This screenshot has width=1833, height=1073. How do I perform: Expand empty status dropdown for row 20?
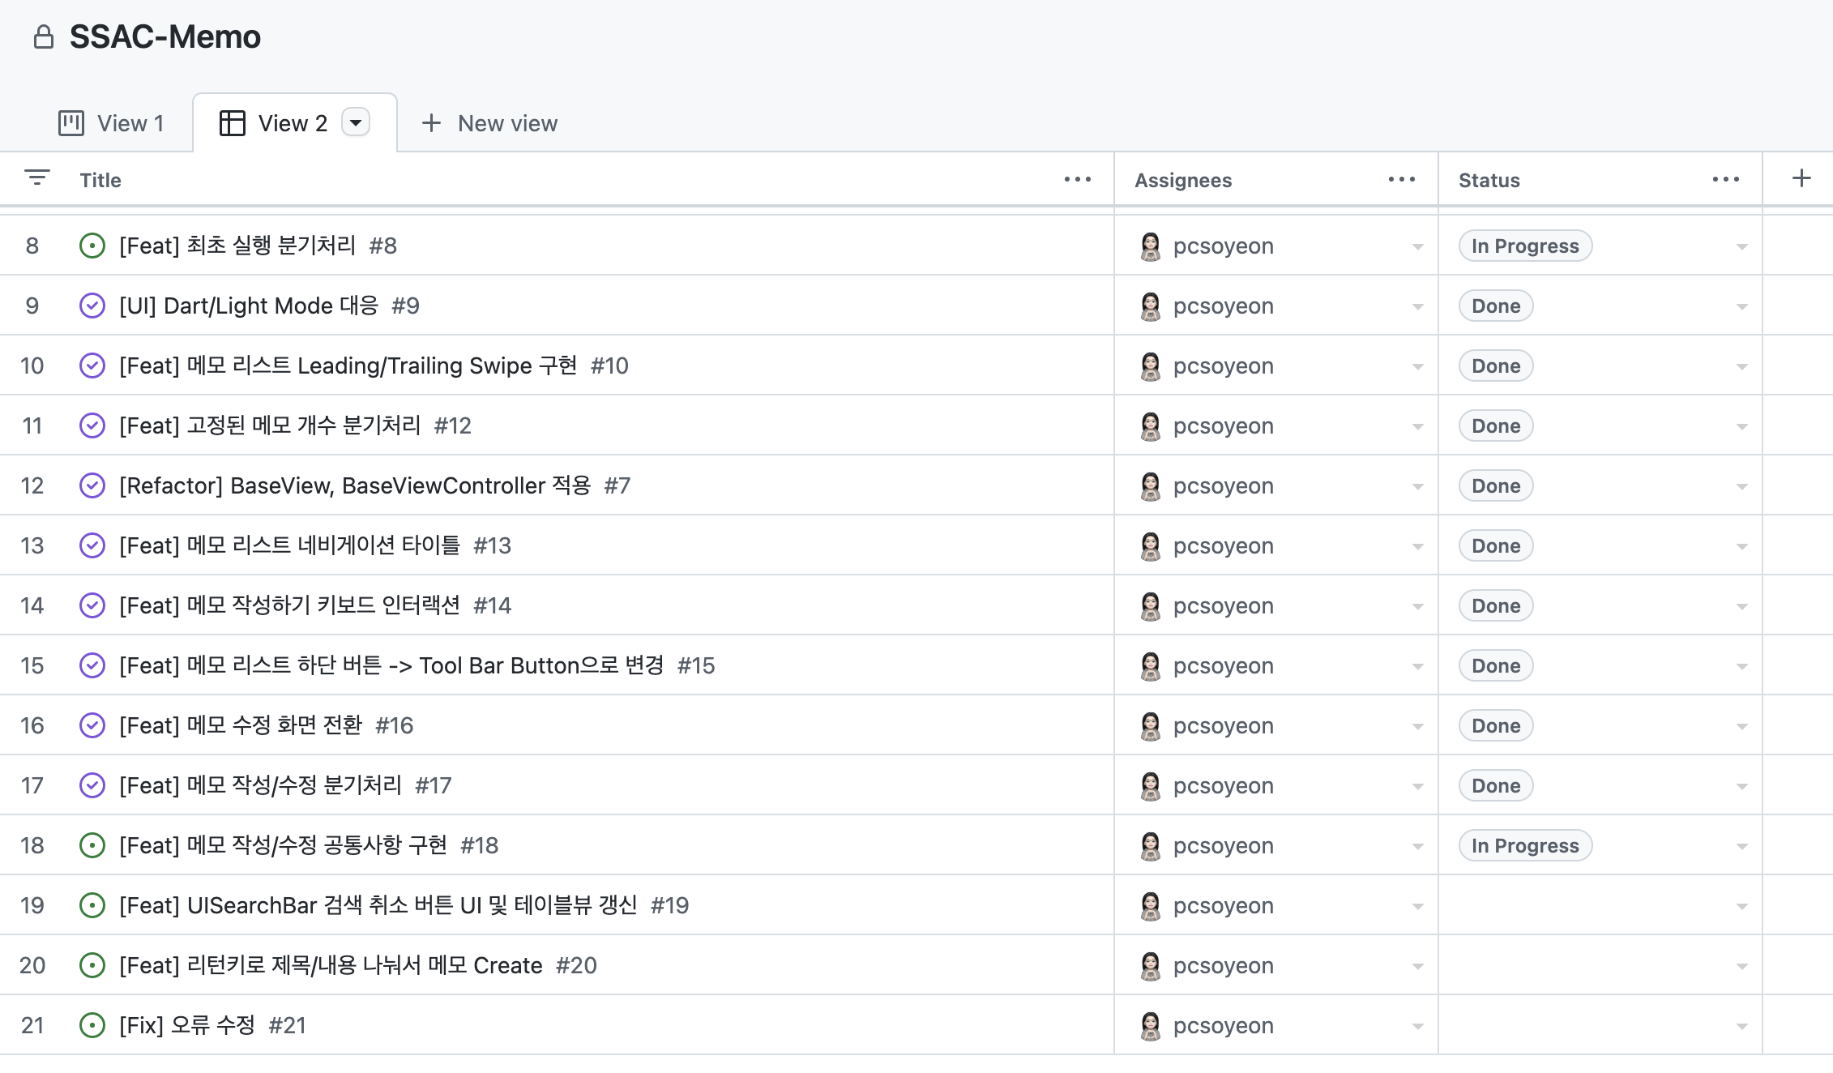pos(1741,966)
